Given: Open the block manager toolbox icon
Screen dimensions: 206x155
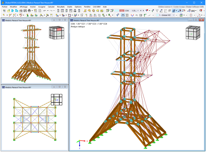Looking at the screenshot, I should pyautogui.click(x=21, y=11).
